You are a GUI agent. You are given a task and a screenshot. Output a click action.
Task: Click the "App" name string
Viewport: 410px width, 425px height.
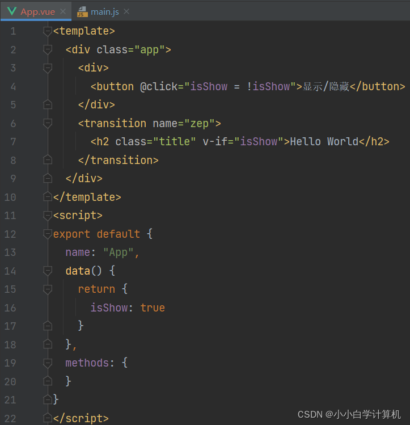click(119, 253)
